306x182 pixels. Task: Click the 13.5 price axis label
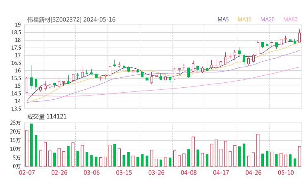[16, 109]
